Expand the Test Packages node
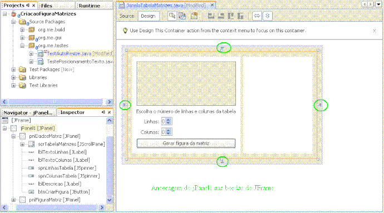This screenshot has width=384, height=213. [x=13, y=70]
